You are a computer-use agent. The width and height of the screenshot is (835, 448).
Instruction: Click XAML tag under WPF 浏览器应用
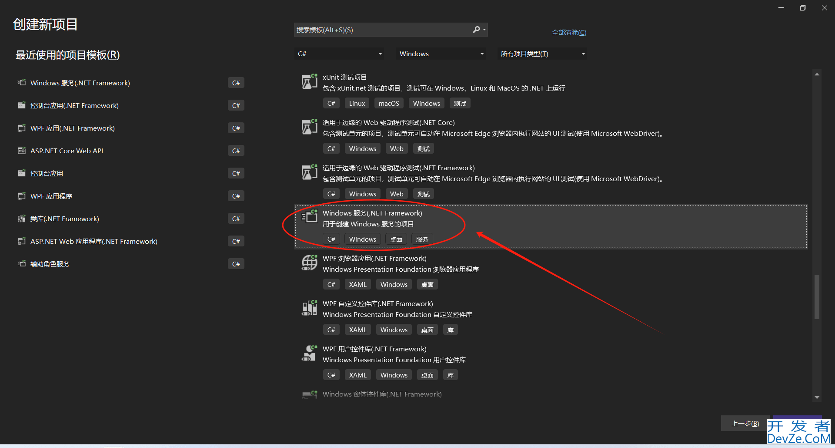[x=358, y=284]
